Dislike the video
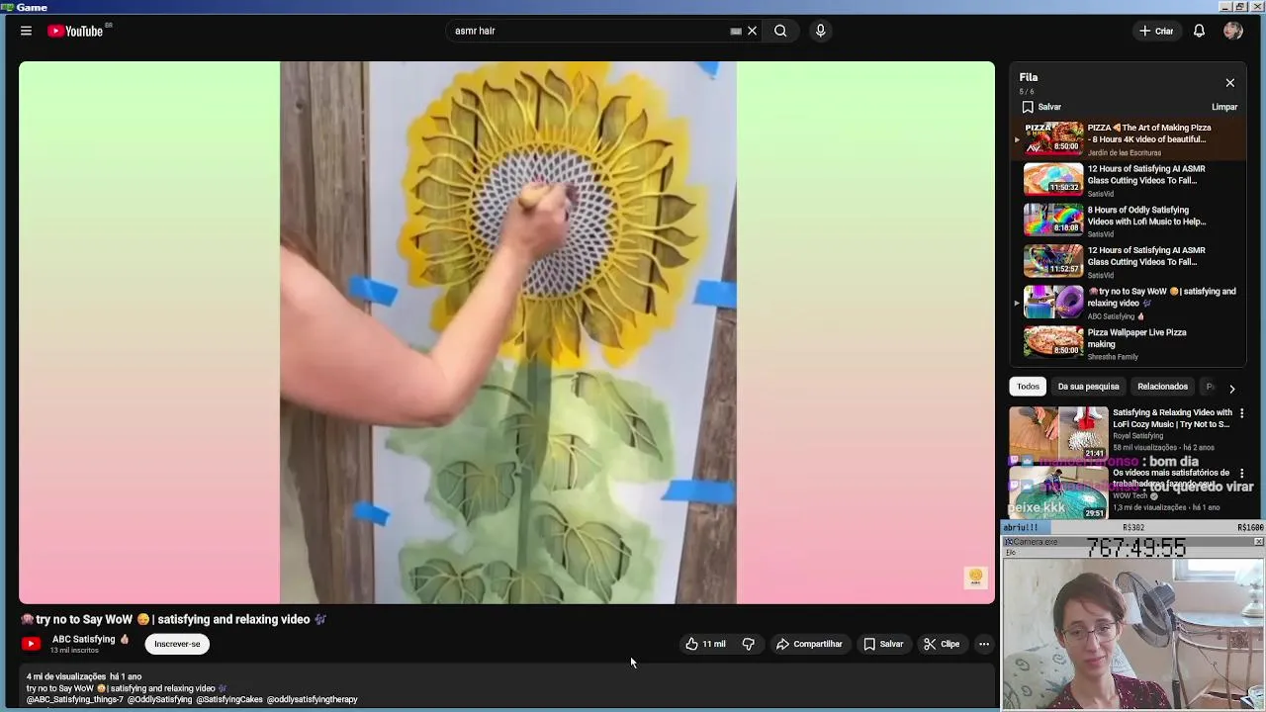Screen dimensions: 1266x712 749,644
